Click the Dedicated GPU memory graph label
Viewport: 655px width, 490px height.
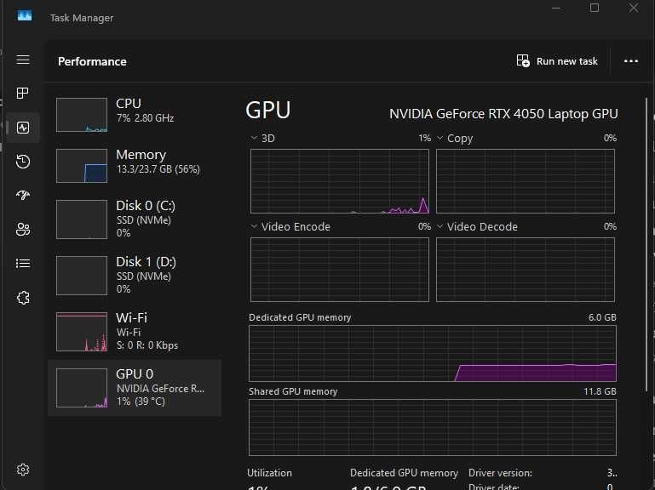pos(300,317)
